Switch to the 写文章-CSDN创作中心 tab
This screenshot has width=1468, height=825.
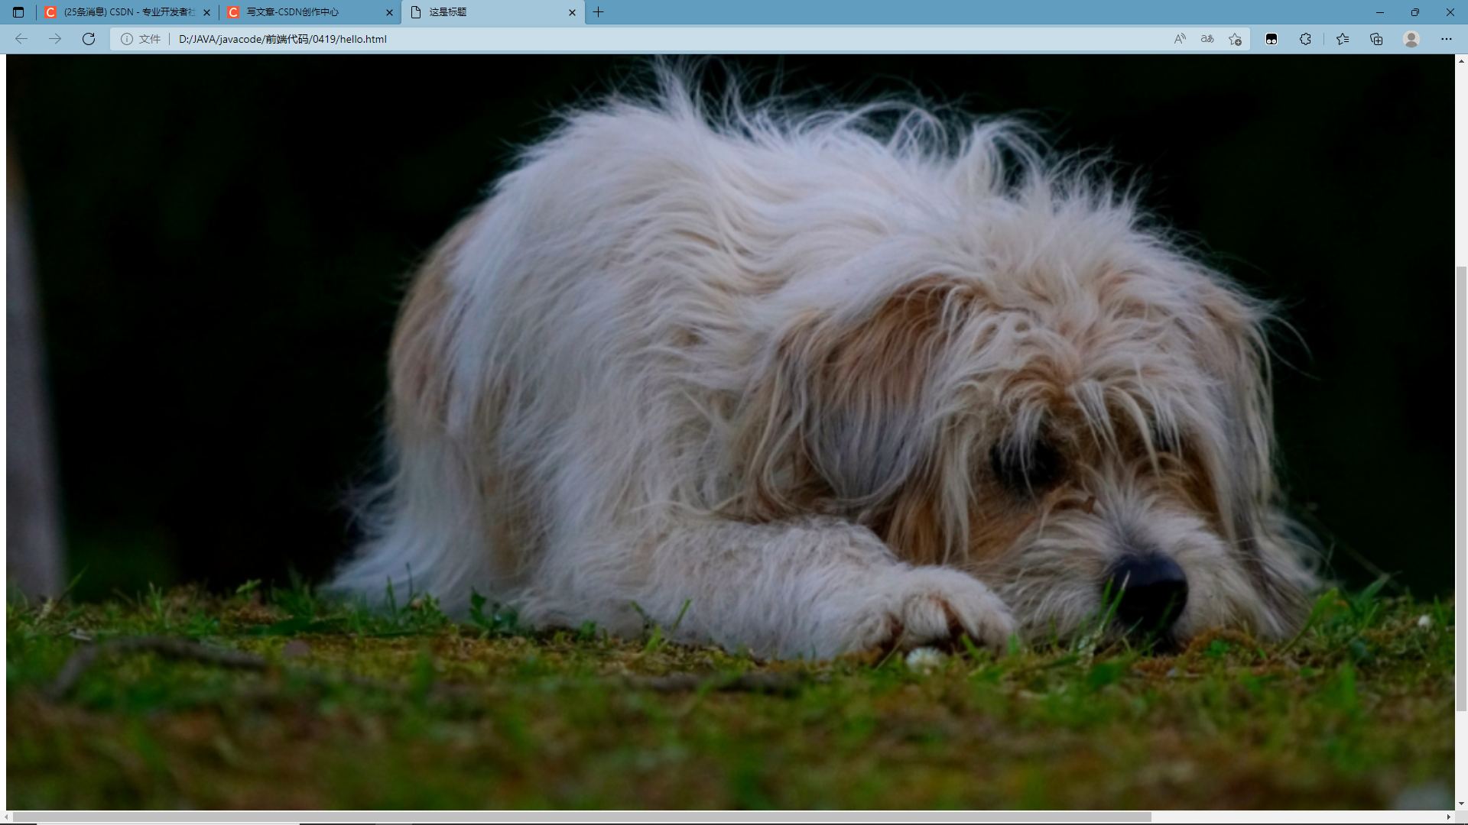point(298,12)
